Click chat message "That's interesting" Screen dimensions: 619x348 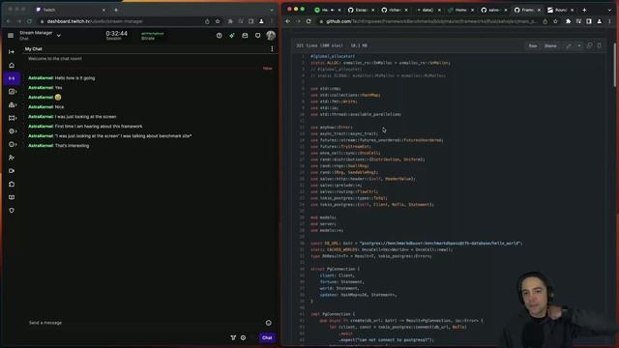pos(72,146)
